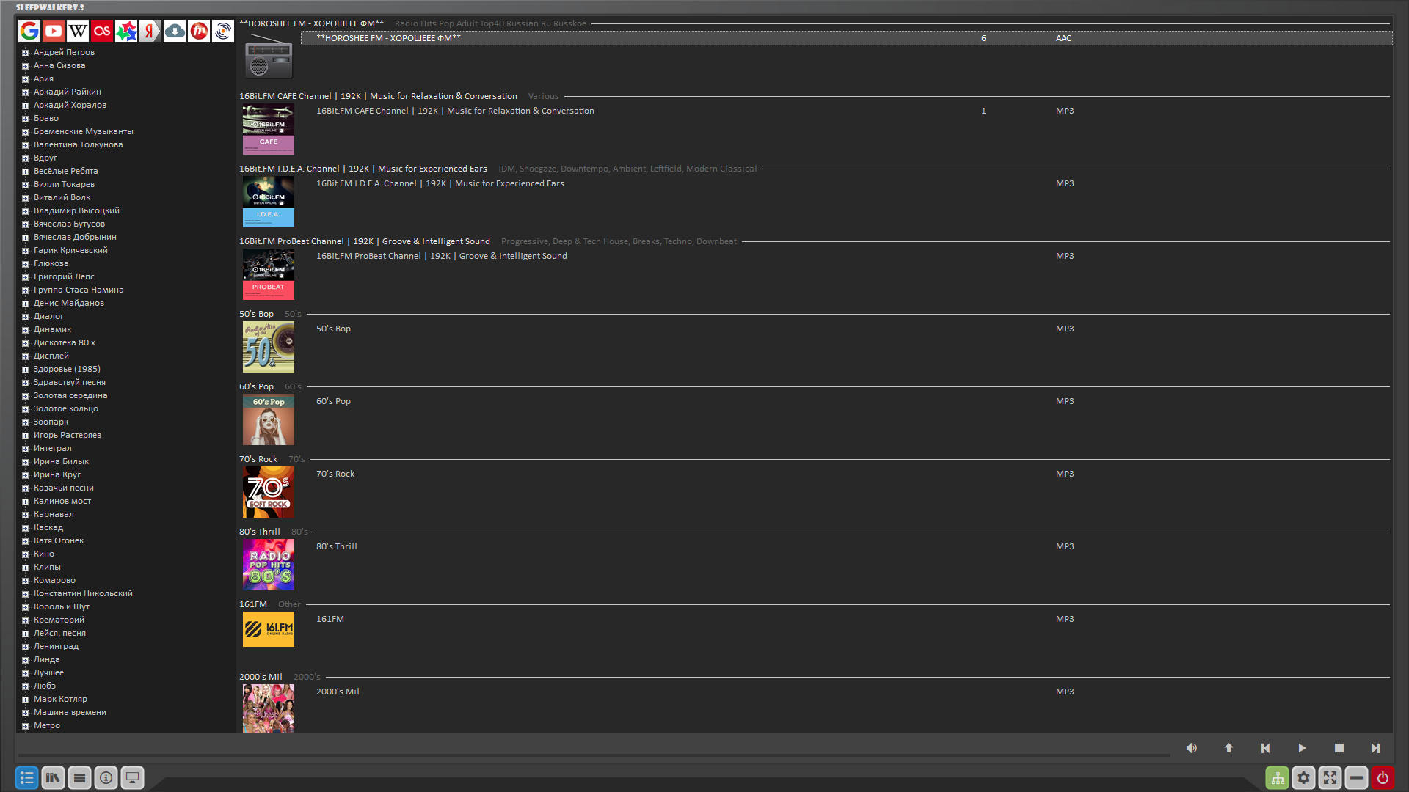Show the info panel icon
Image resolution: width=1409 pixels, height=792 pixels.
coord(106,777)
